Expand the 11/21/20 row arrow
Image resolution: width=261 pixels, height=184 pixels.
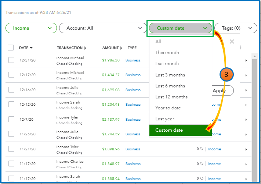[246, 150]
